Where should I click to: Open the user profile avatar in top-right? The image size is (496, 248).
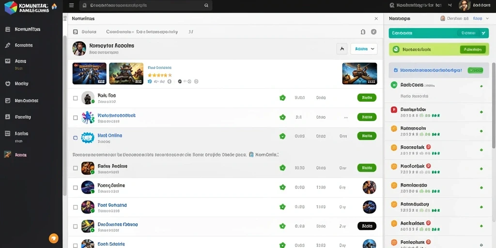coord(465,5)
